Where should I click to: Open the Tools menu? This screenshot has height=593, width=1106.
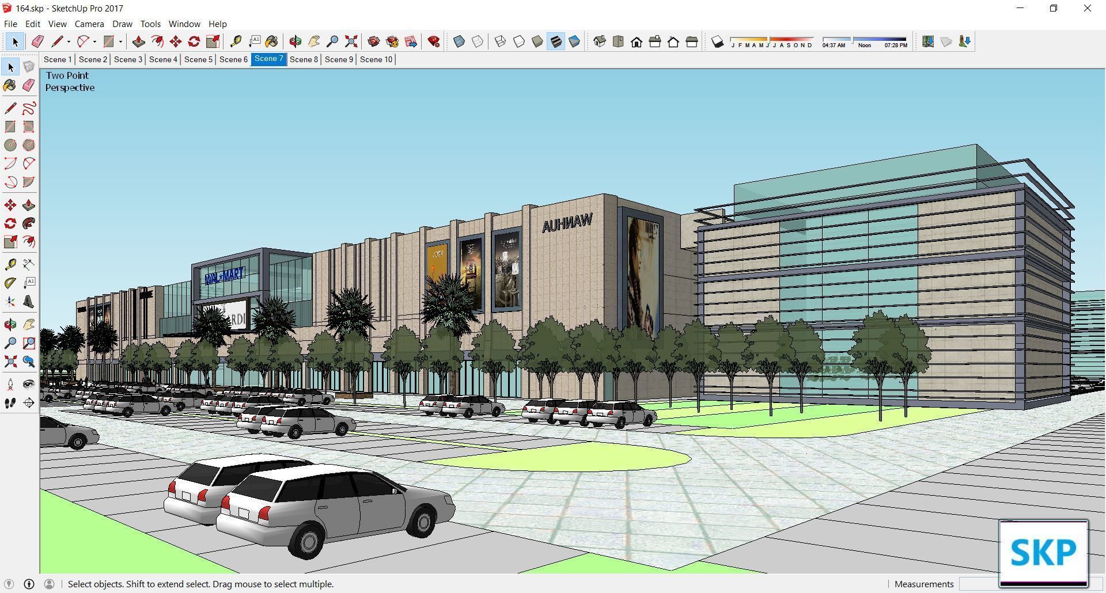click(x=150, y=24)
